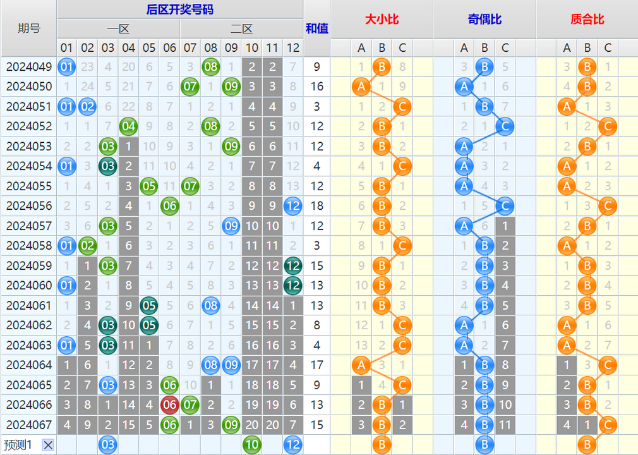Click 质合比 C ball in row 2024064
Viewport: 638px width, 455px height.
pyautogui.click(x=608, y=365)
